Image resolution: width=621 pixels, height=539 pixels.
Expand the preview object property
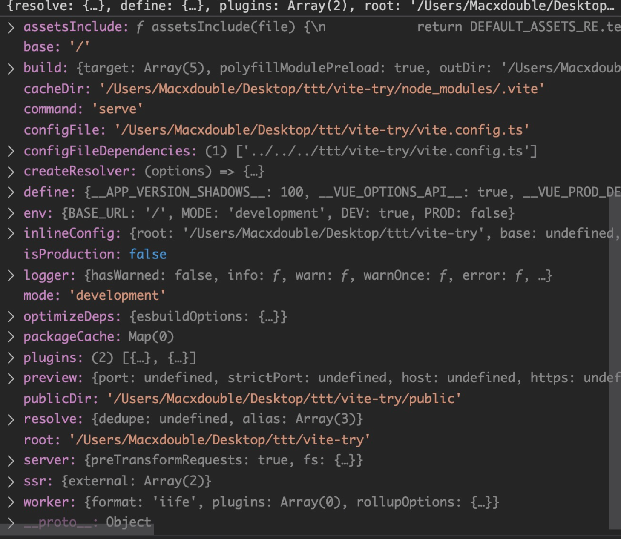coord(11,378)
